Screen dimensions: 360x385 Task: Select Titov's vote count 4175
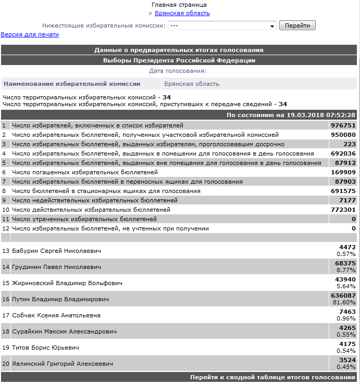[347, 344]
